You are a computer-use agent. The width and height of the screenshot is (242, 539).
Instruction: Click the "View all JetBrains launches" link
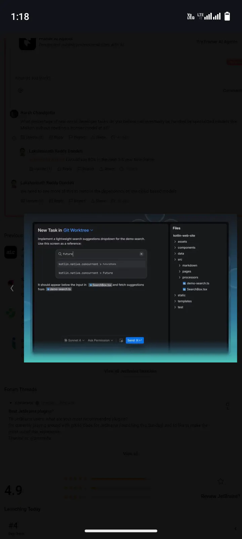pyautogui.click(x=130, y=371)
